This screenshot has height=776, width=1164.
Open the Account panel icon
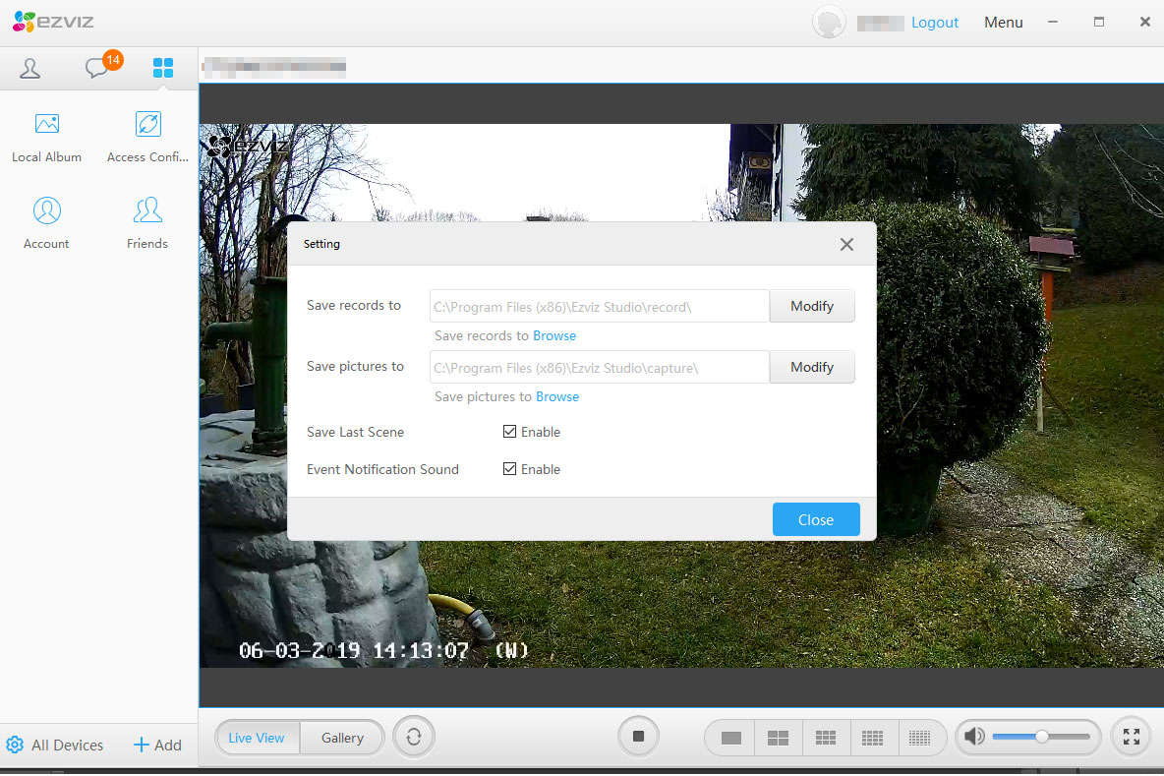[x=46, y=210]
